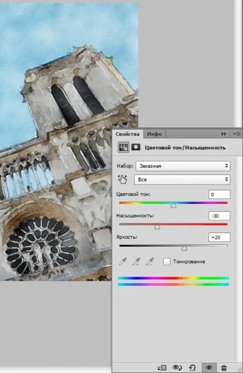Select the add-to-sample eyedropper
The width and height of the screenshot is (243, 373).
coord(136,262)
